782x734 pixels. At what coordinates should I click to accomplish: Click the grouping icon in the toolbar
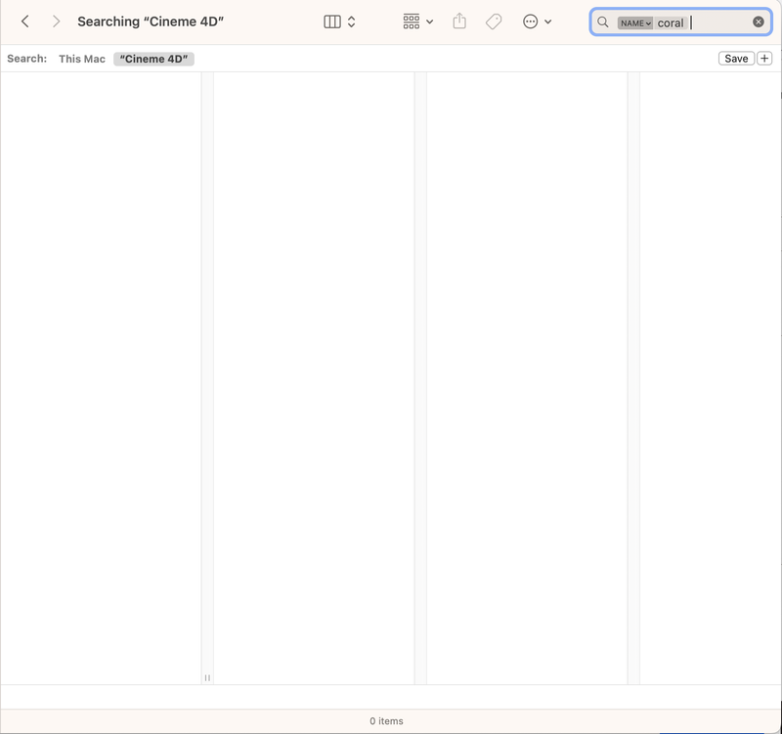410,21
